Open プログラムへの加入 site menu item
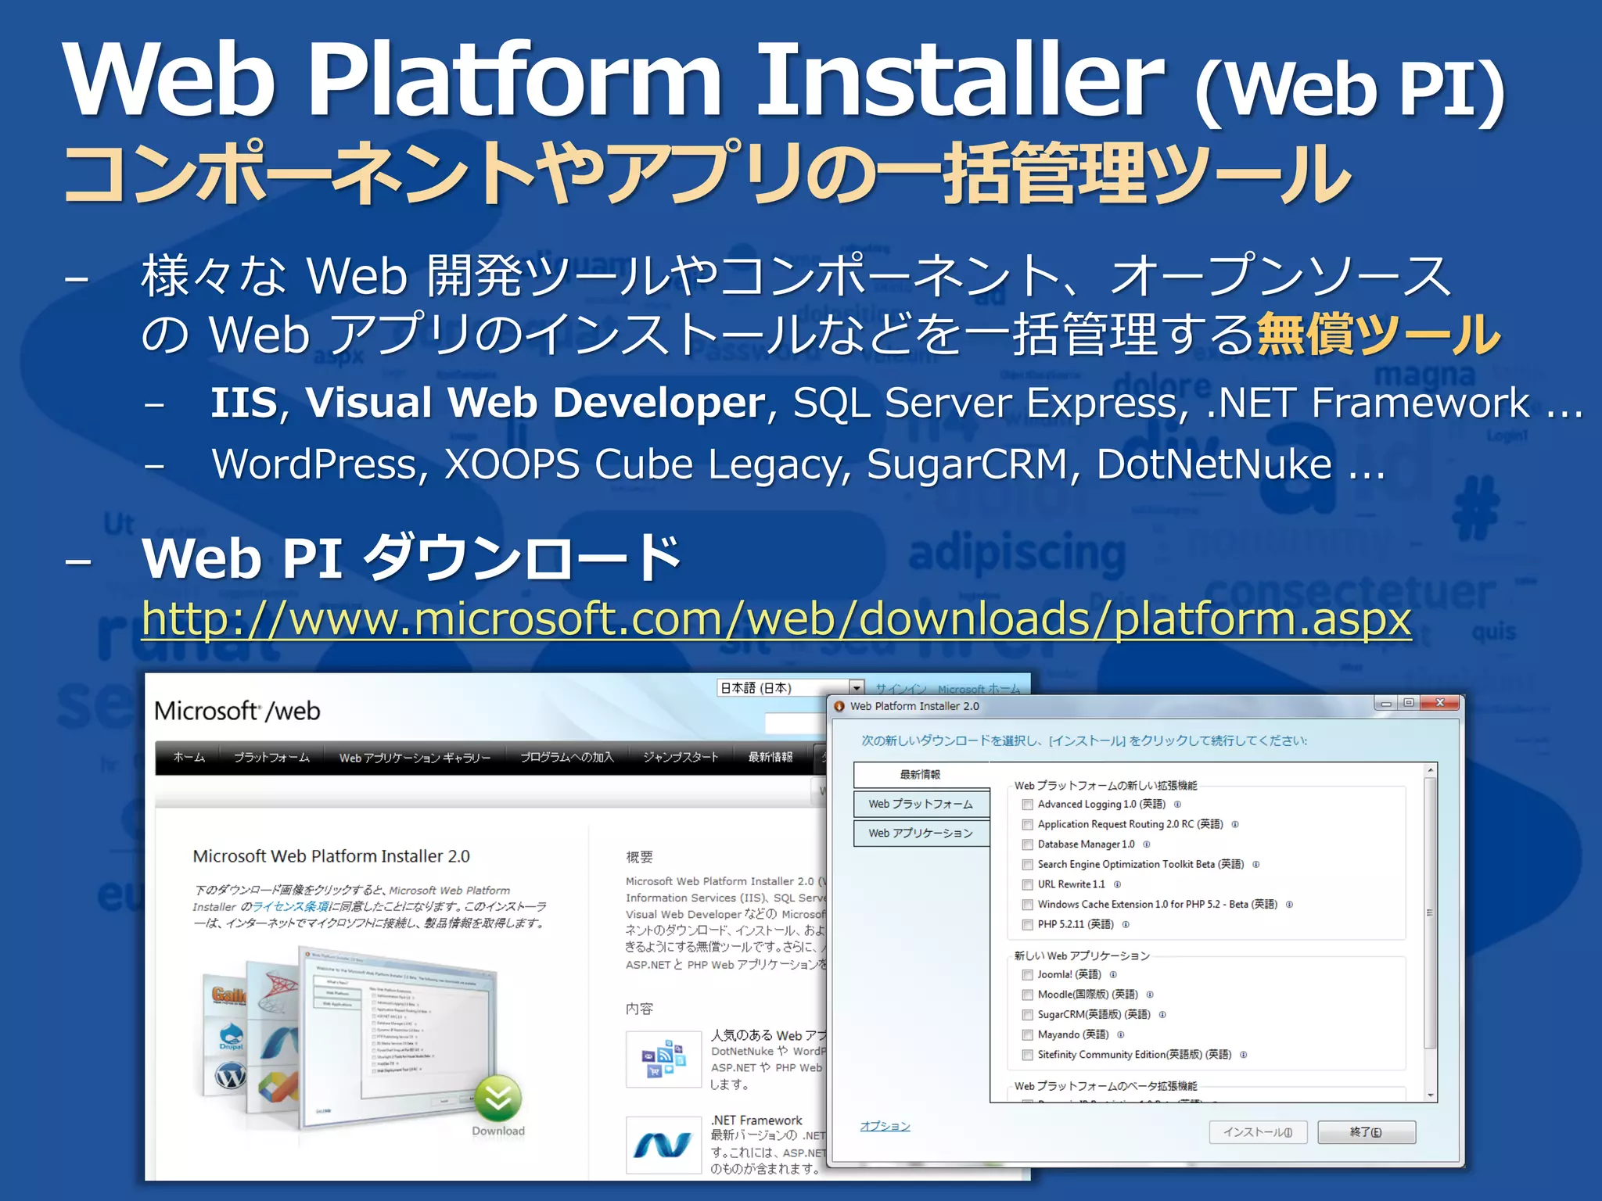The width and height of the screenshot is (1602, 1201). [567, 757]
